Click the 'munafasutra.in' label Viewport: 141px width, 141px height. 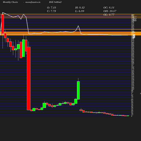tap(33, 2)
